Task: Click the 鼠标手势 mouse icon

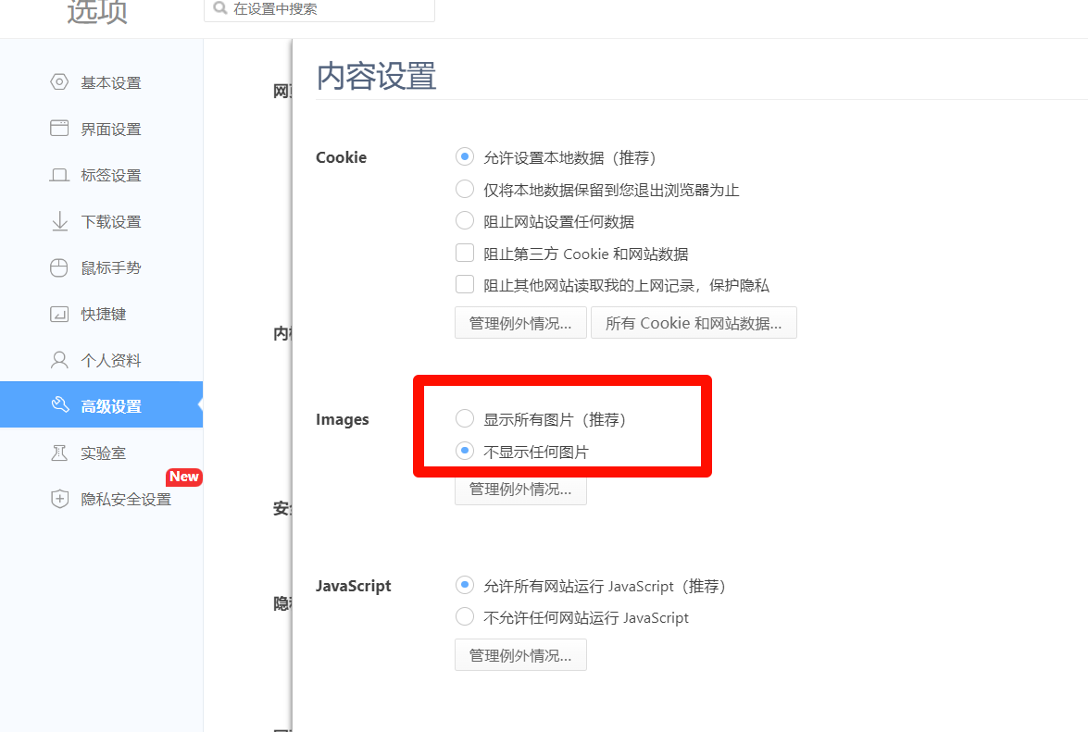Action: tap(58, 267)
